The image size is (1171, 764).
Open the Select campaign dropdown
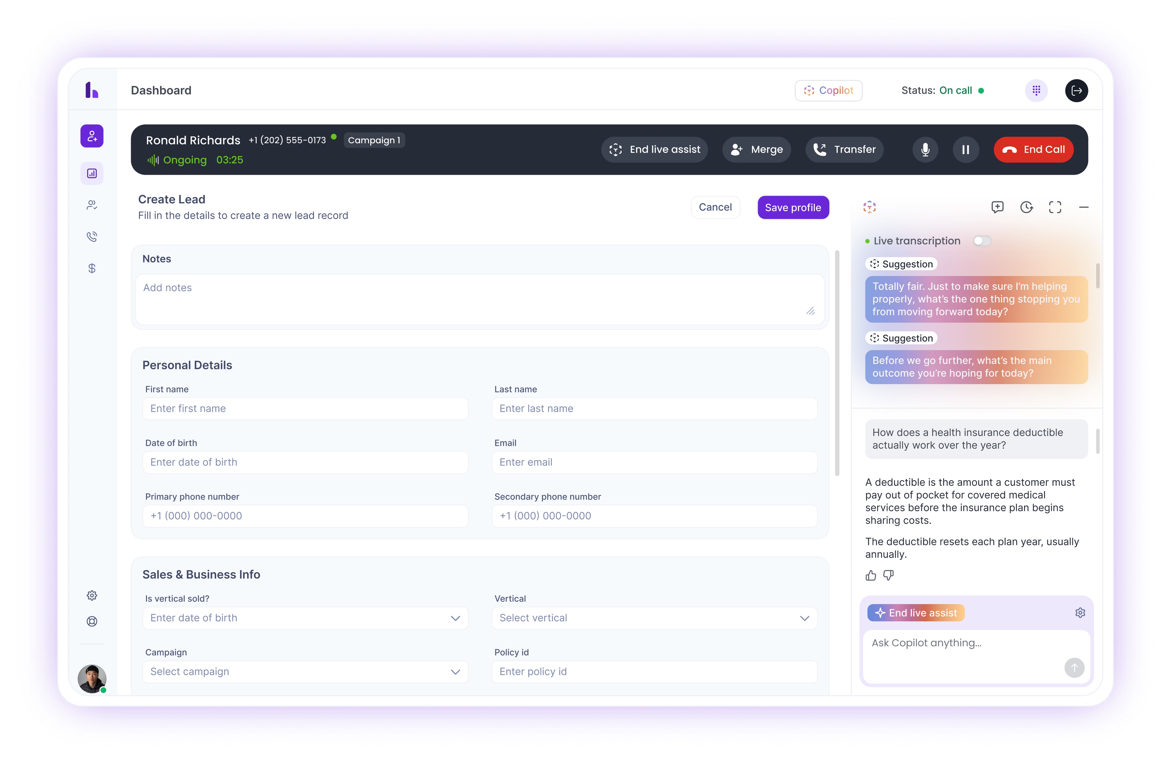coord(305,672)
